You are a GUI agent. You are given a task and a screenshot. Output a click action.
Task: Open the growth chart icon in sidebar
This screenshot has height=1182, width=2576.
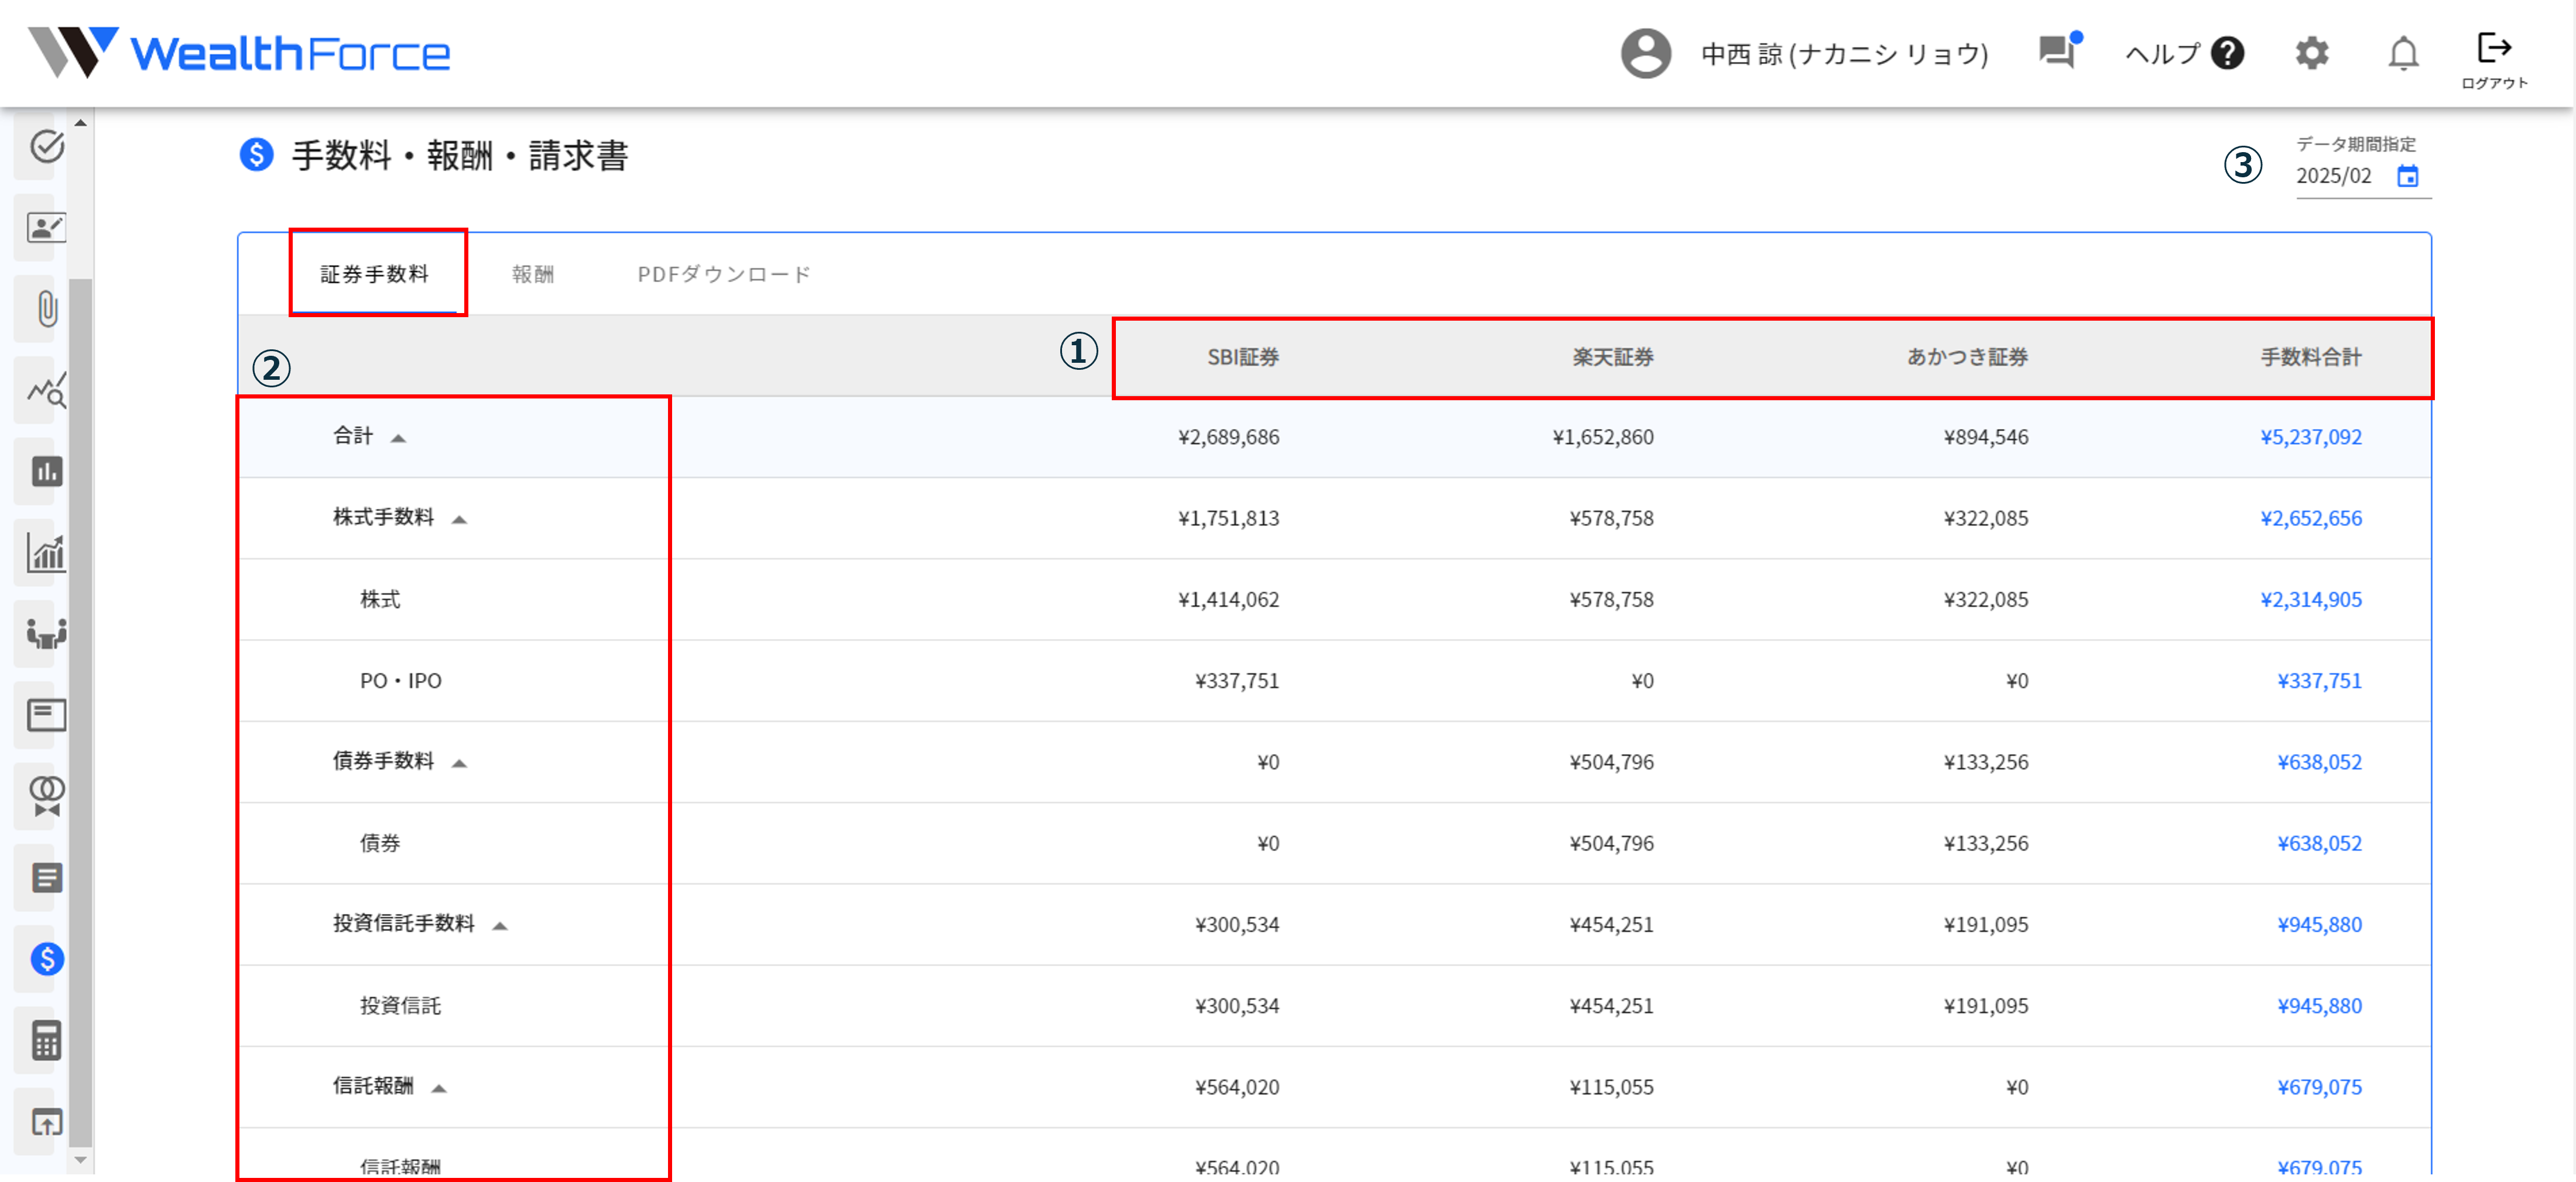pos(46,552)
